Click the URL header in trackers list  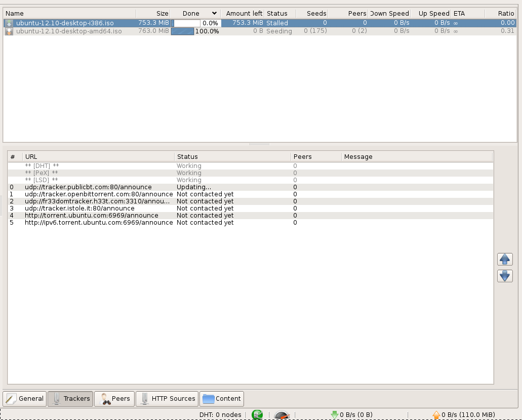99,157
